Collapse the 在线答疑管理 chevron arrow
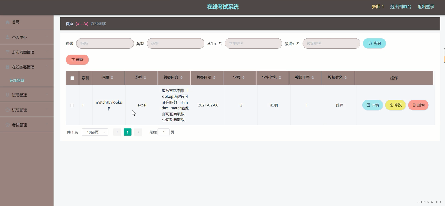445x206 pixels. pyautogui.click(x=47, y=67)
